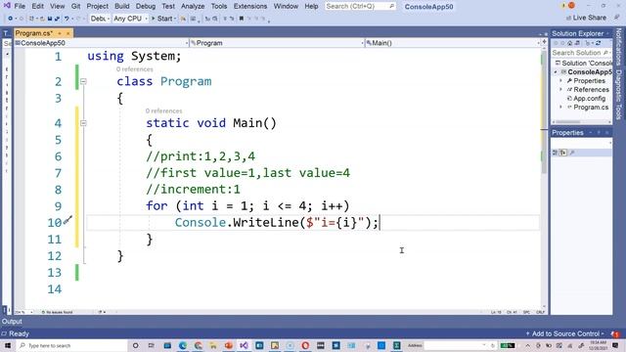Viewport: 626px width, 352px height.
Task: Click the Search (Ctrl+Q) box
Action: (360, 7)
